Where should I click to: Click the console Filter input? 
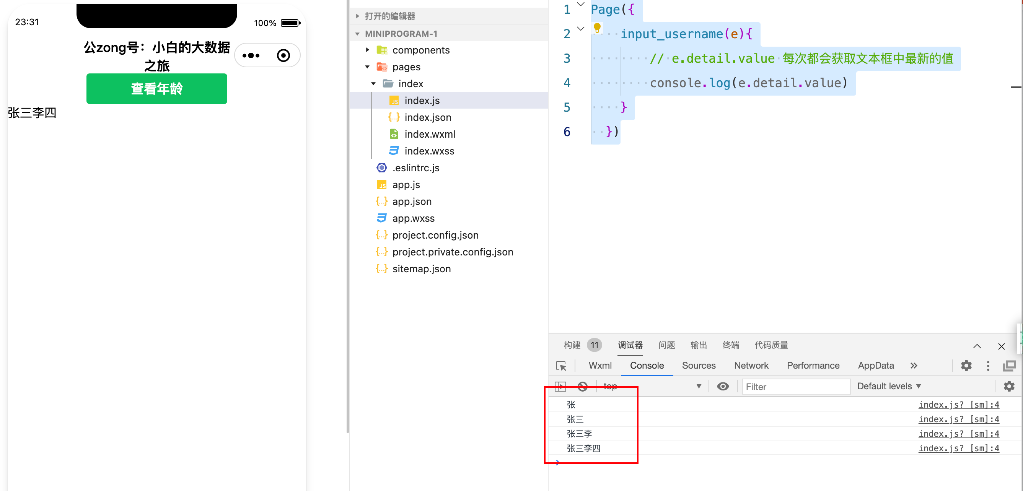pos(796,387)
